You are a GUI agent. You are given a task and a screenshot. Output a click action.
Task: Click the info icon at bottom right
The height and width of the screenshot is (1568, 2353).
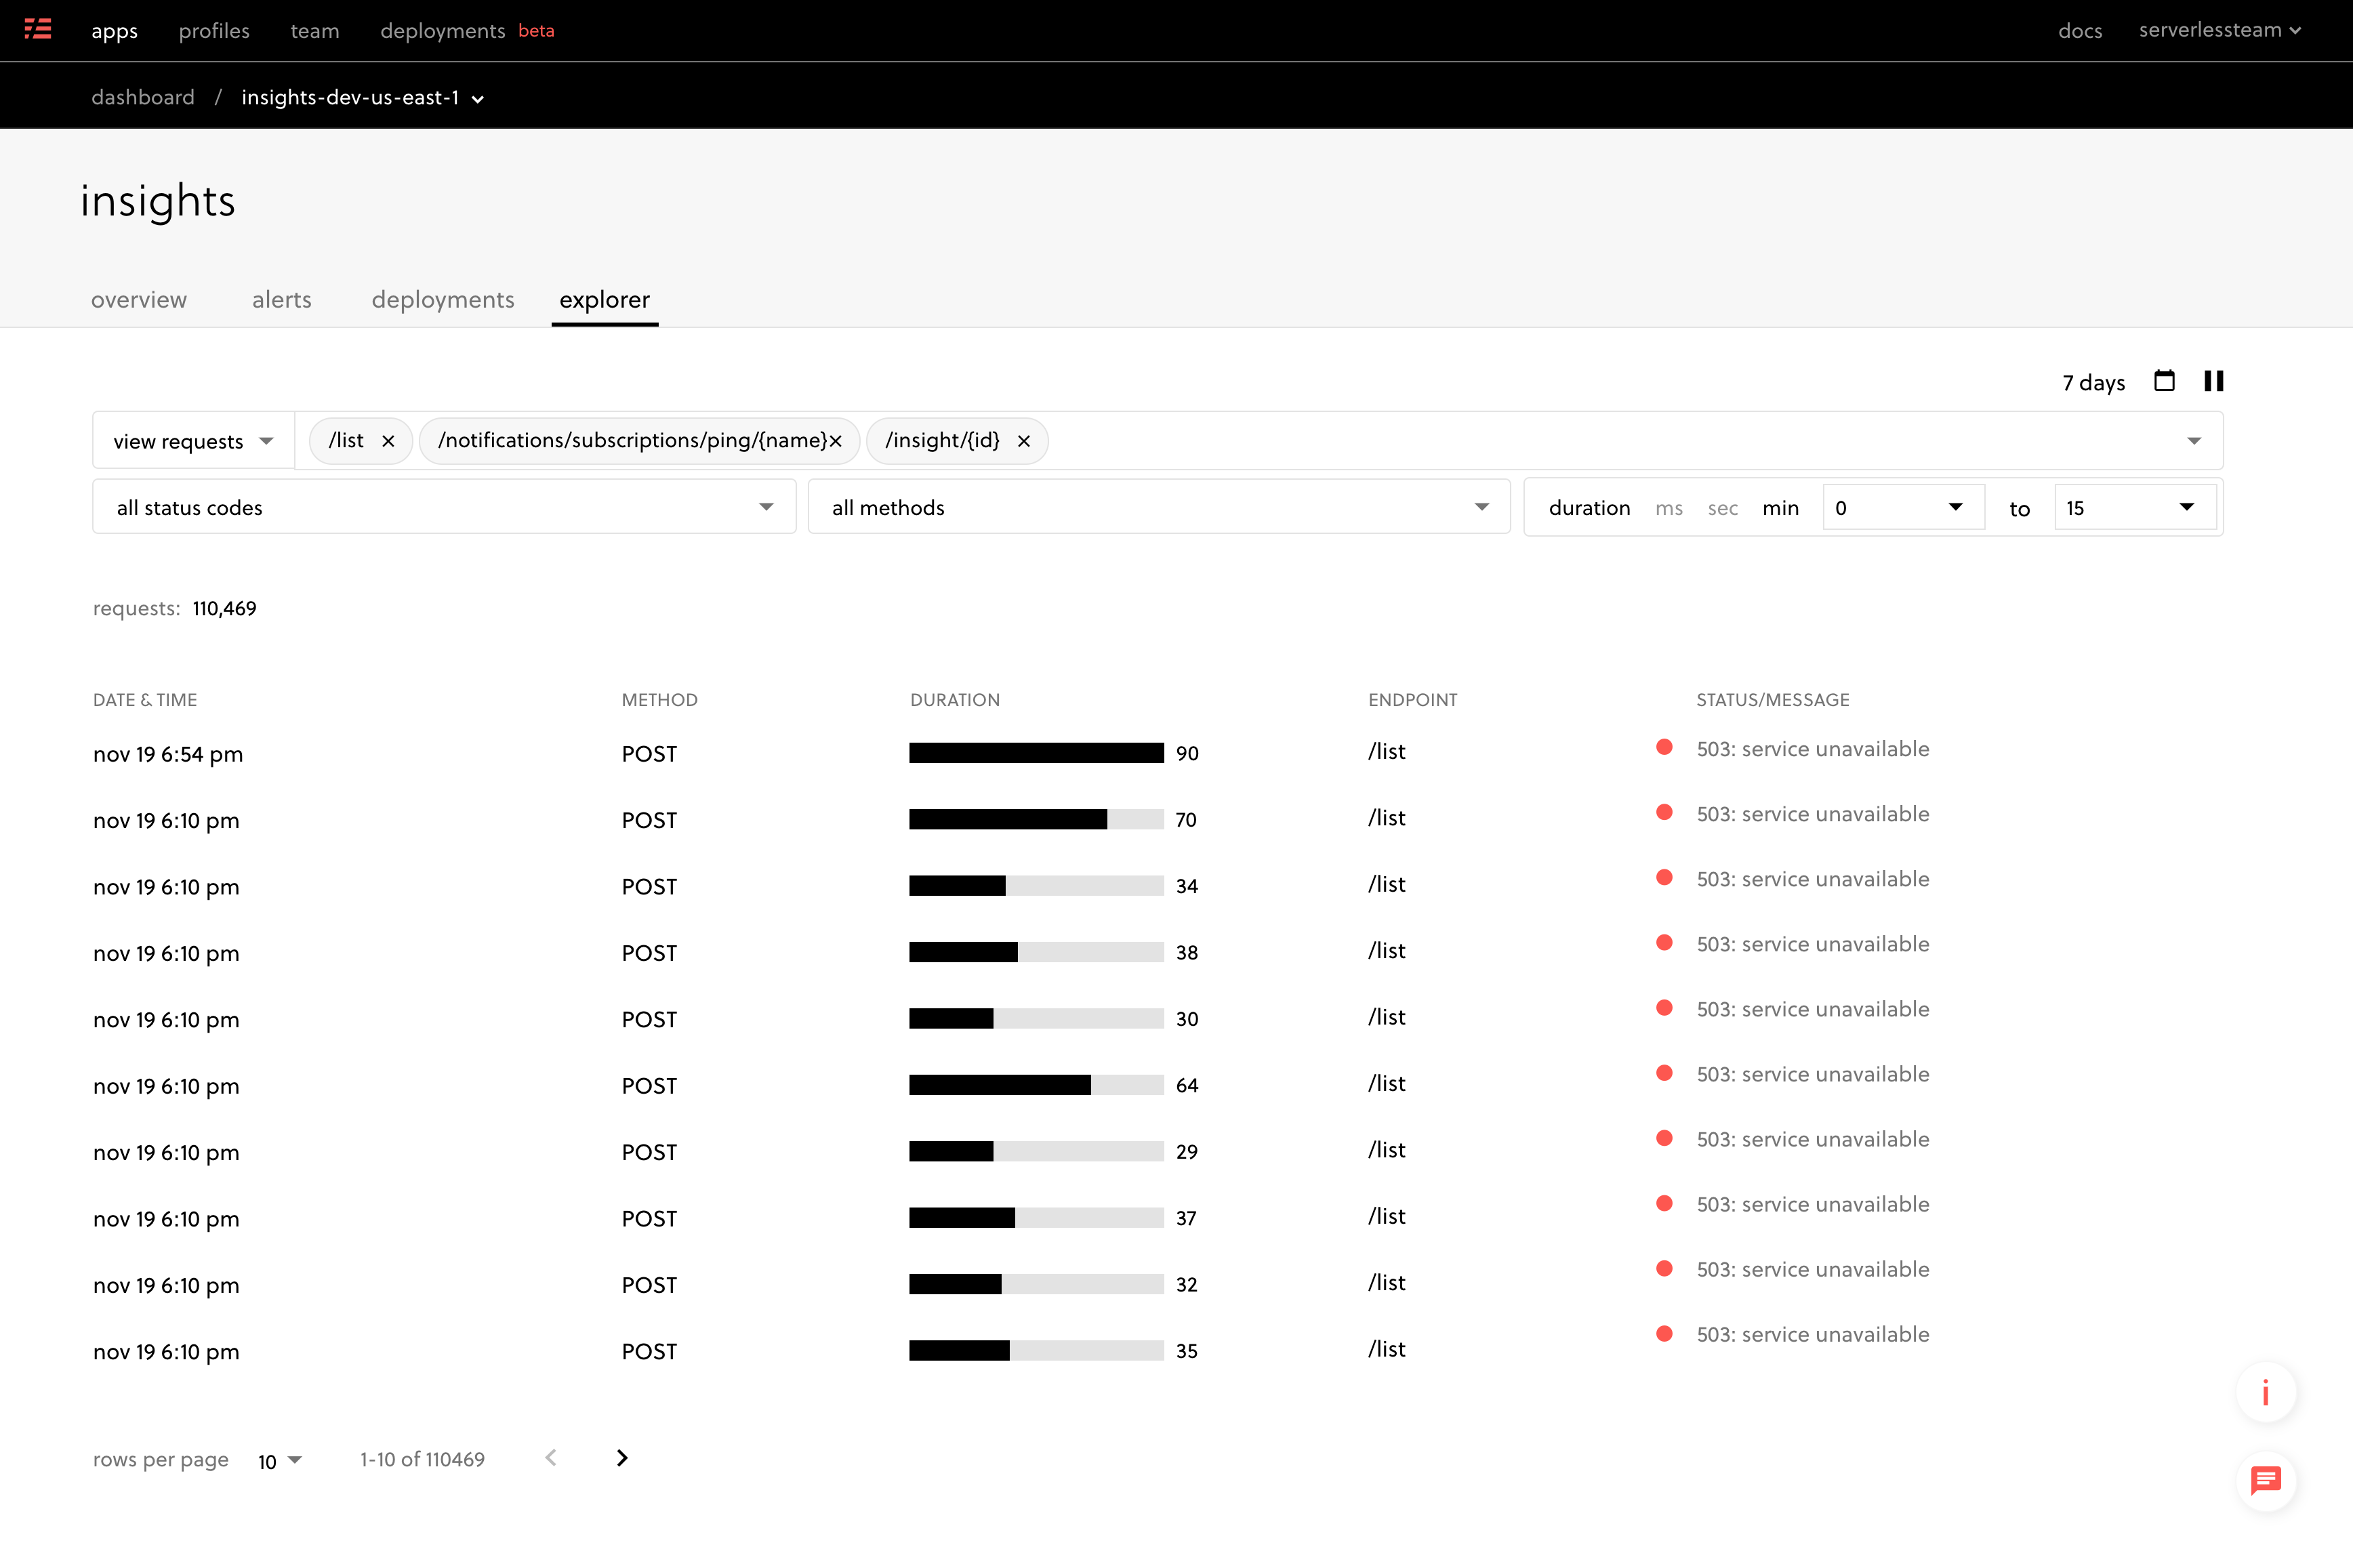(2266, 1391)
